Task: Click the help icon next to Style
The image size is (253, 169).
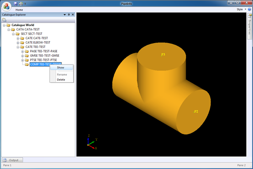Action: pyautogui.click(x=249, y=9)
